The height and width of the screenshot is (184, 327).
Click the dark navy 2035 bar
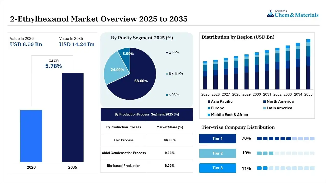click(73, 117)
